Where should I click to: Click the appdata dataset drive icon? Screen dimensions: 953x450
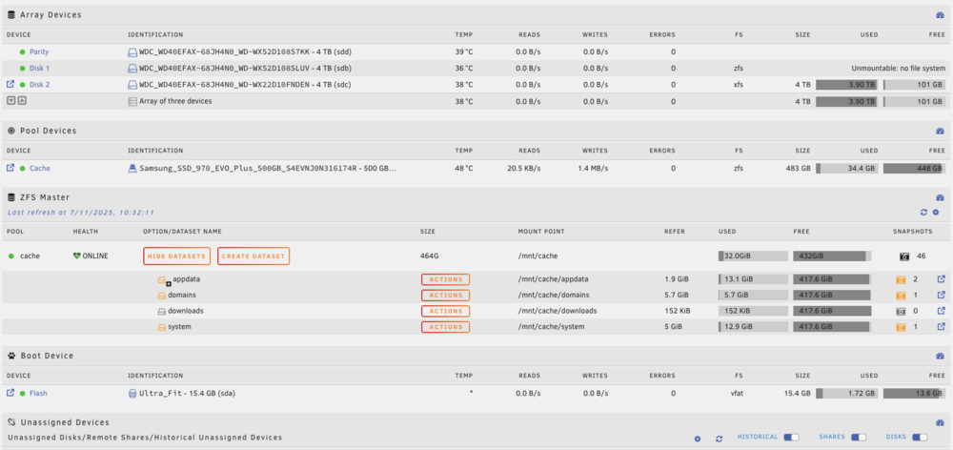pyautogui.click(x=161, y=280)
